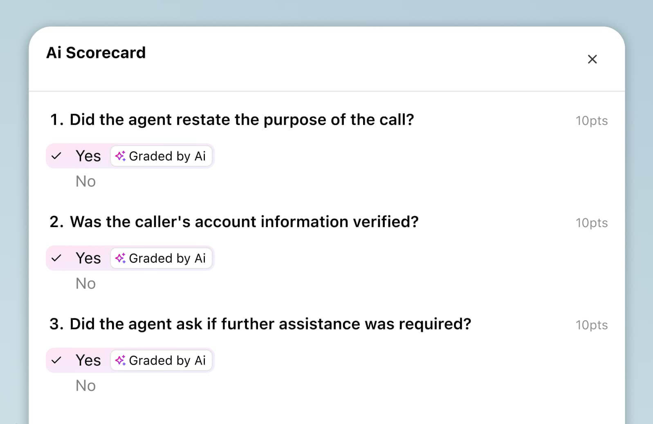Click the checkmark beside Yes on question 2
Screen dimensions: 653x424
coord(57,258)
